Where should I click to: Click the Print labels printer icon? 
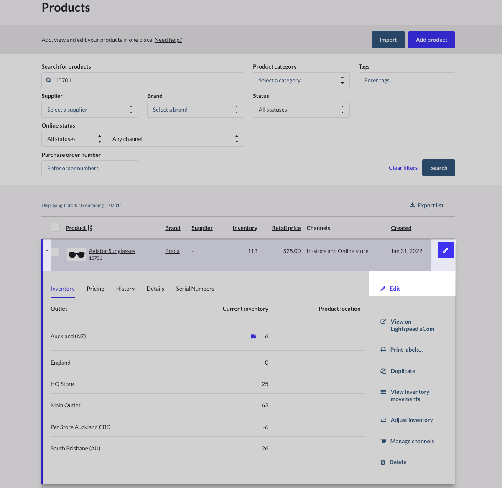[x=383, y=350]
